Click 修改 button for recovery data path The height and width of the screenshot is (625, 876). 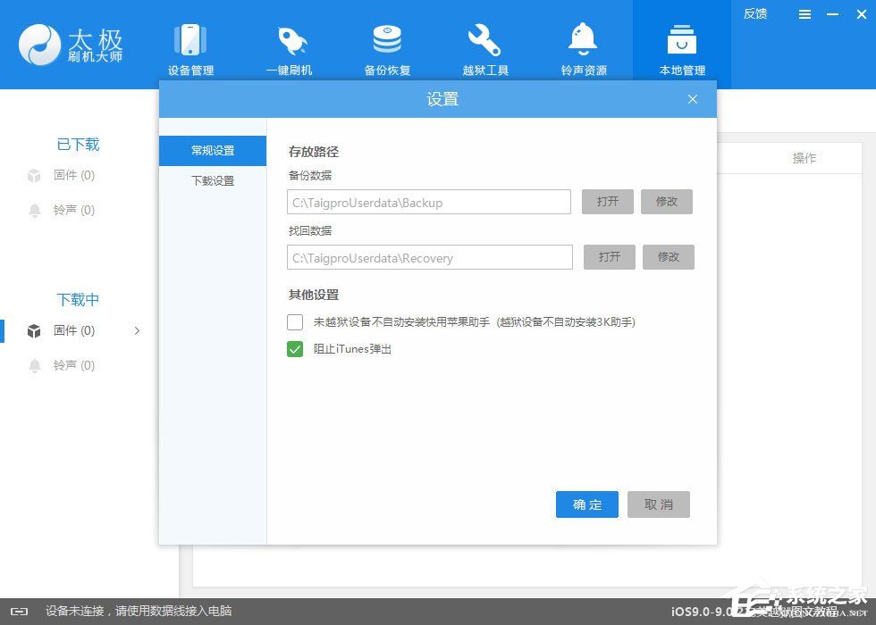[669, 257]
